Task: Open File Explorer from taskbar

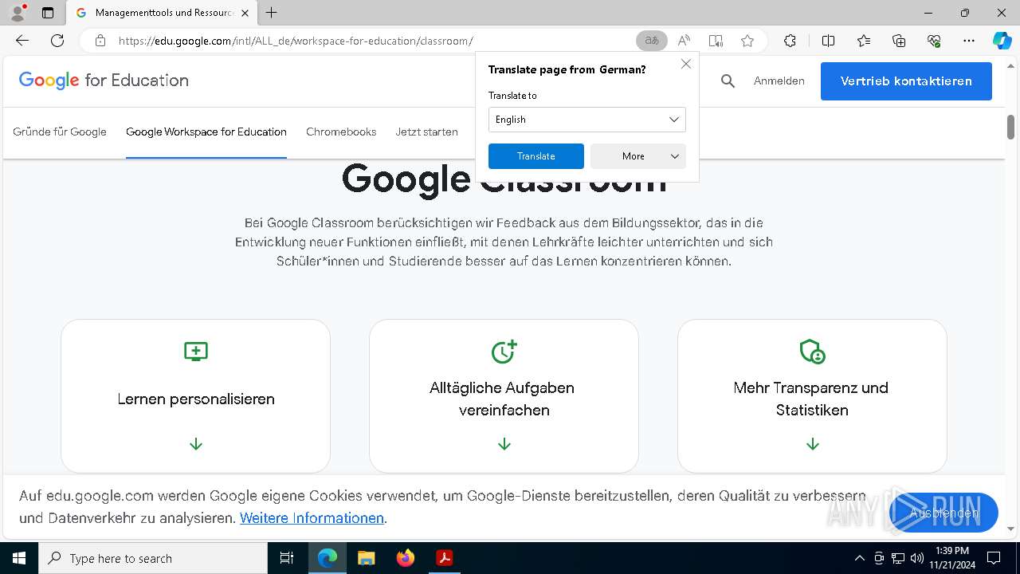Action: coord(366,558)
